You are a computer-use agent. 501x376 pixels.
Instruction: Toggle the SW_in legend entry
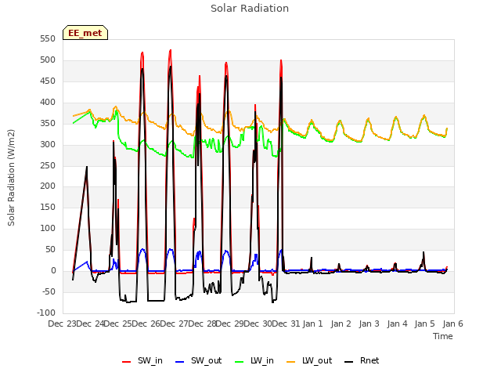coord(142,360)
